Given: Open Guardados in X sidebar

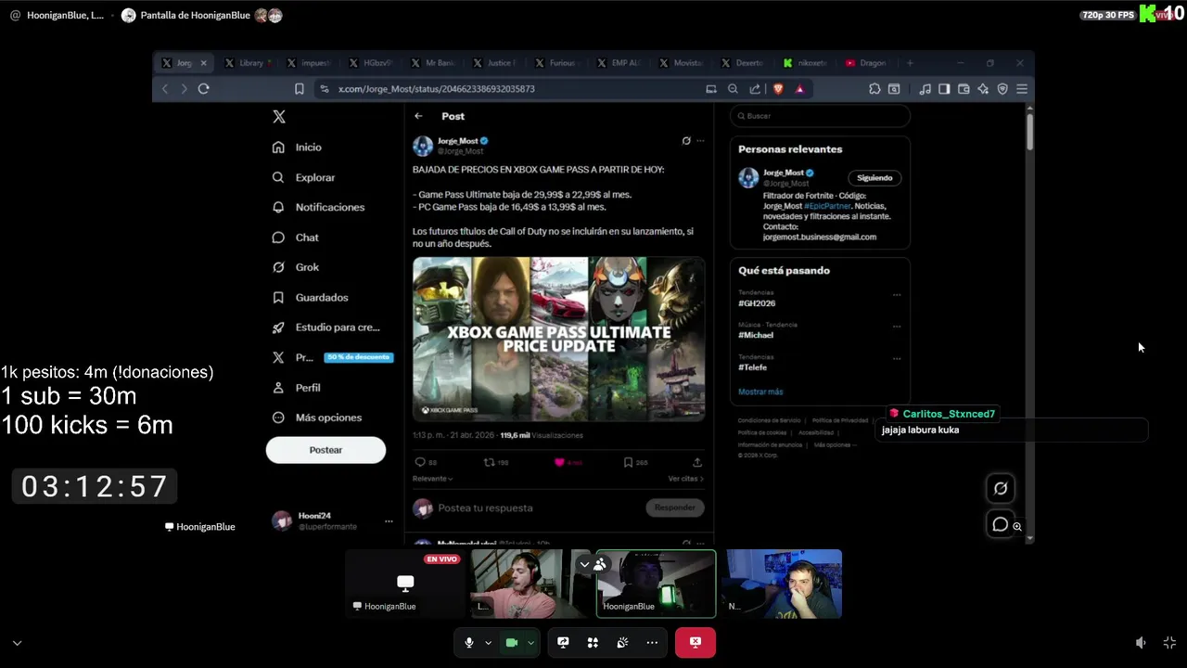Looking at the screenshot, I should [310, 298].
